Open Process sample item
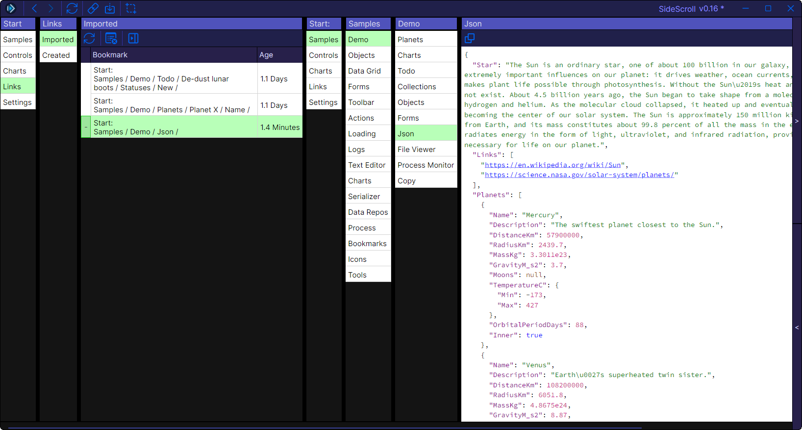802x430 pixels. click(368, 228)
